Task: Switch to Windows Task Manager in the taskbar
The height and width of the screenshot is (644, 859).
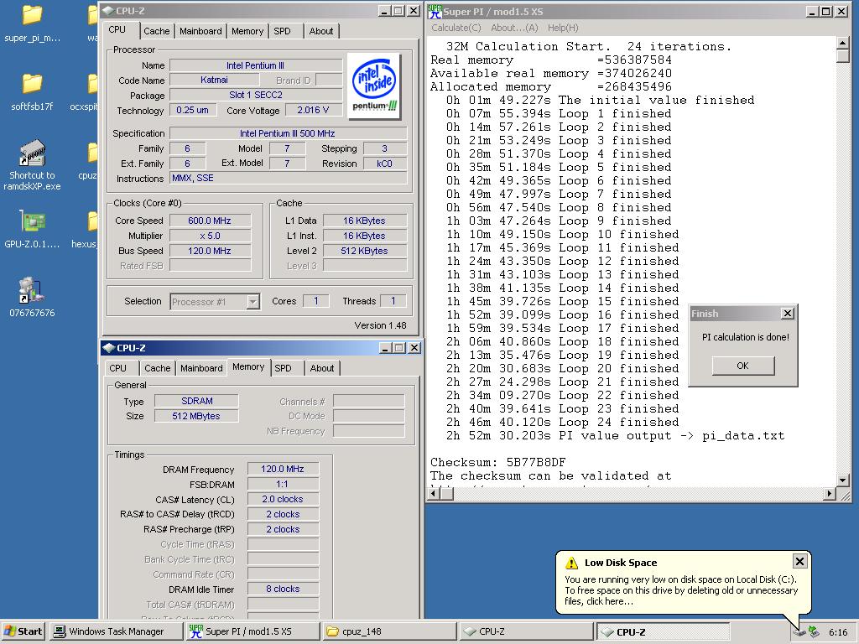Action: pyautogui.click(x=116, y=631)
